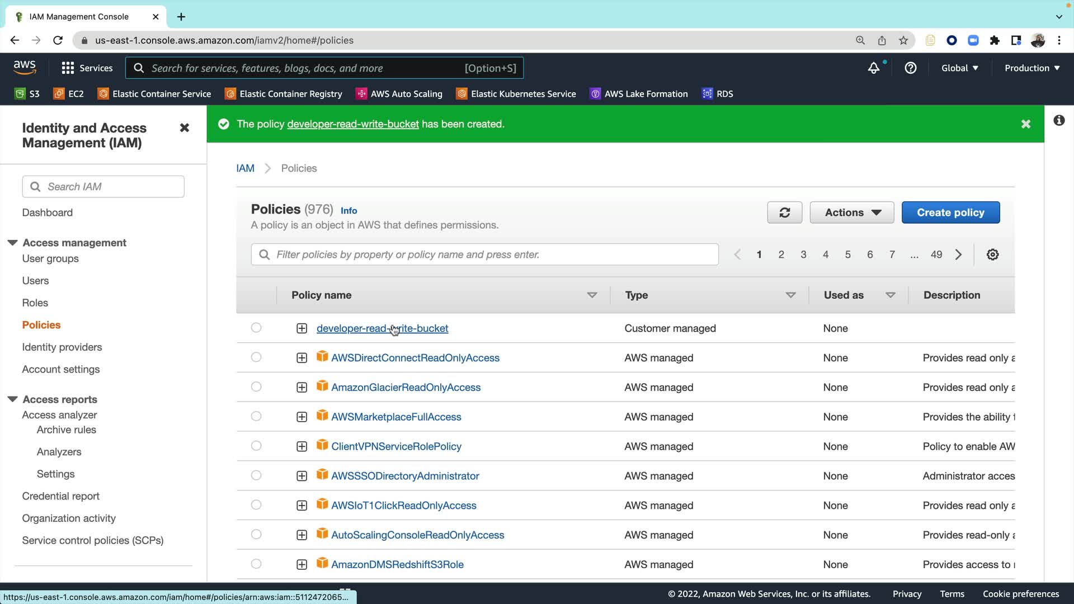The image size is (1074, 604).
Task: Open Roles in the IAM sidebar
Action: point(35,303)
